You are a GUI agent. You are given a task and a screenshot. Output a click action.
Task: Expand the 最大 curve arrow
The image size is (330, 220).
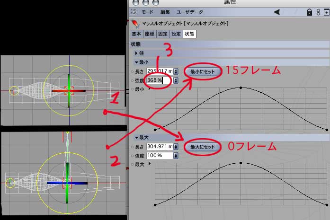click(150, 163)
